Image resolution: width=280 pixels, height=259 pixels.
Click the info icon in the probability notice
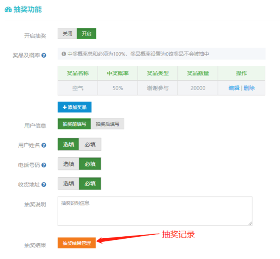click(64, 54)
